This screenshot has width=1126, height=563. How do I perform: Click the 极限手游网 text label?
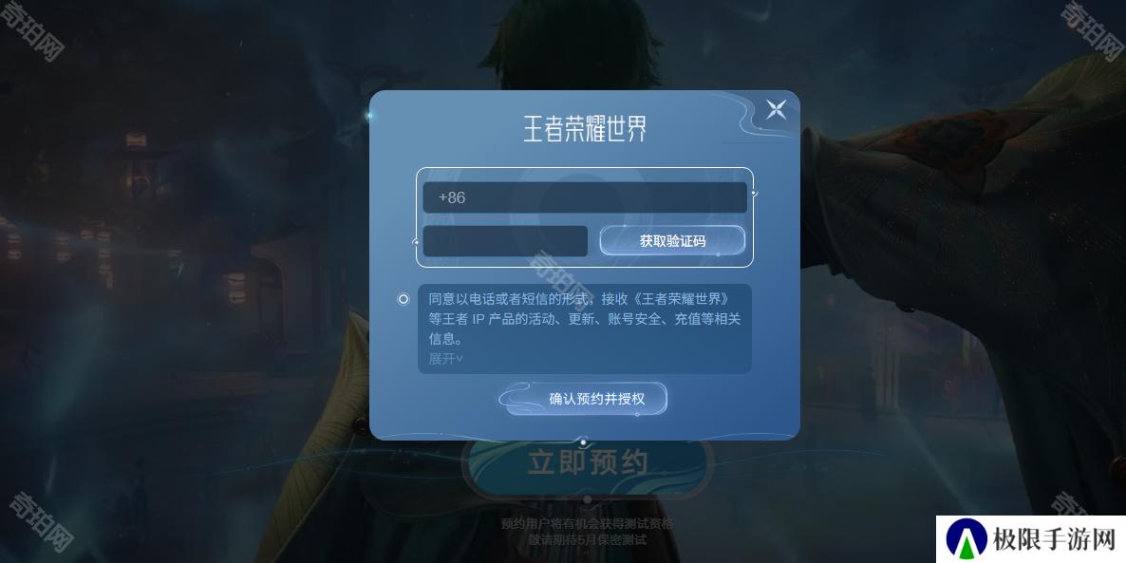pyautogui.click(x=1055, y=538)
